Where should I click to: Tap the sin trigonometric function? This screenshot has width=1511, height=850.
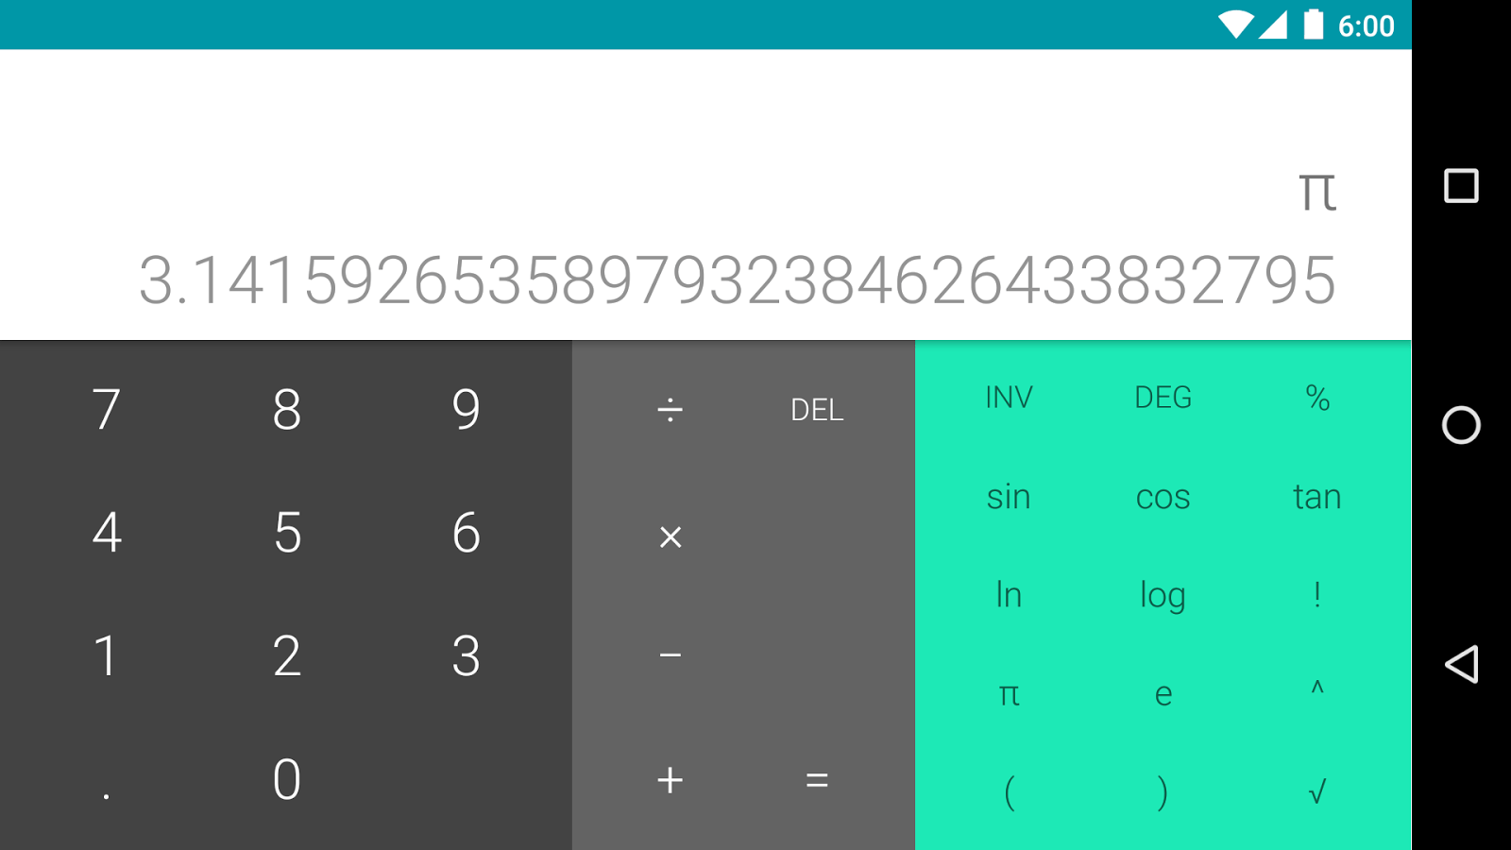point(1009,497)
